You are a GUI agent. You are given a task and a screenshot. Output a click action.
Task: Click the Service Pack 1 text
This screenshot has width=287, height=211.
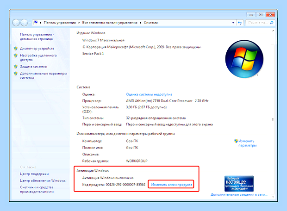click(x=93, y=54)
